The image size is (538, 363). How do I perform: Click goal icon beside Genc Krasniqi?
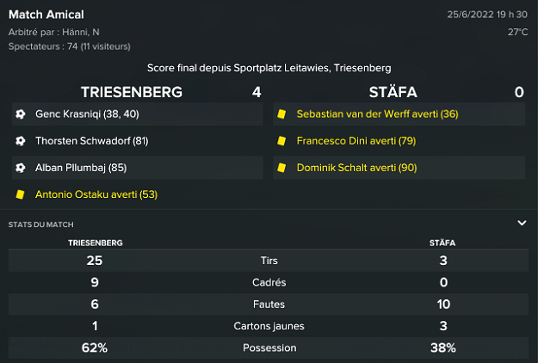(x=20, y=114)
